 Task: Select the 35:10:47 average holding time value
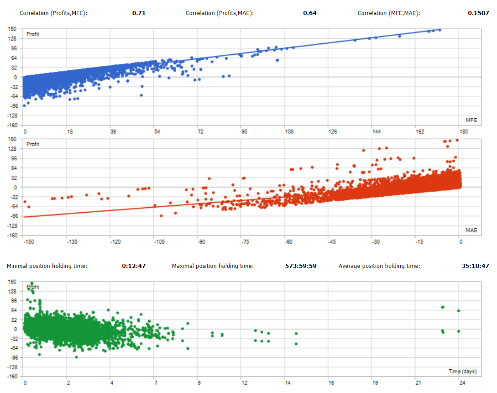coord(476,266)
